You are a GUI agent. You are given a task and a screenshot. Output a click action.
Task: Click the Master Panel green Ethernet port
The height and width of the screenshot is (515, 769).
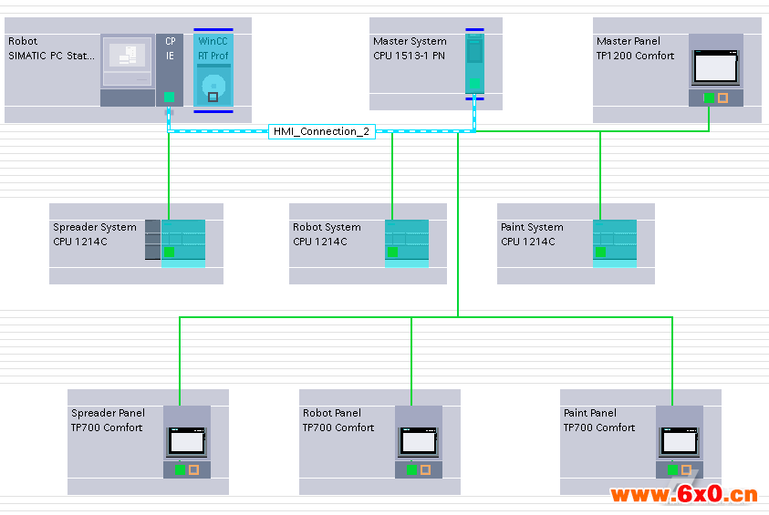click(709, 98)
